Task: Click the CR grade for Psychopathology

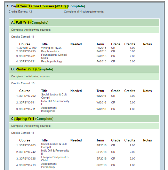Action: tap(113, 61)
